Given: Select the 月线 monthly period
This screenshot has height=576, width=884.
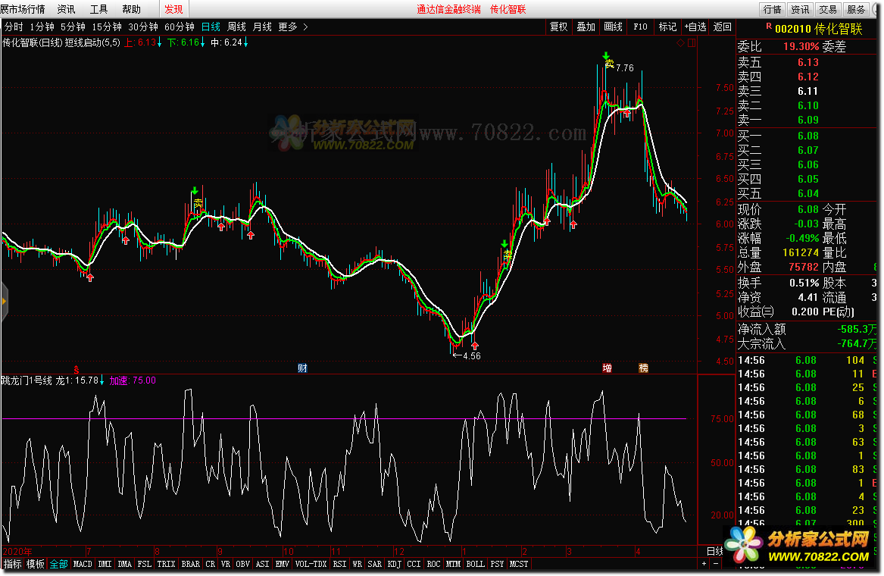Looking at the screenshot, I should pyautogui.click(x=262, y=27).
